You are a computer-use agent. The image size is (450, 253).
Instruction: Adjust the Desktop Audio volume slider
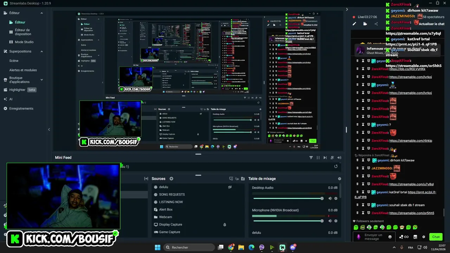click(288, 199)
